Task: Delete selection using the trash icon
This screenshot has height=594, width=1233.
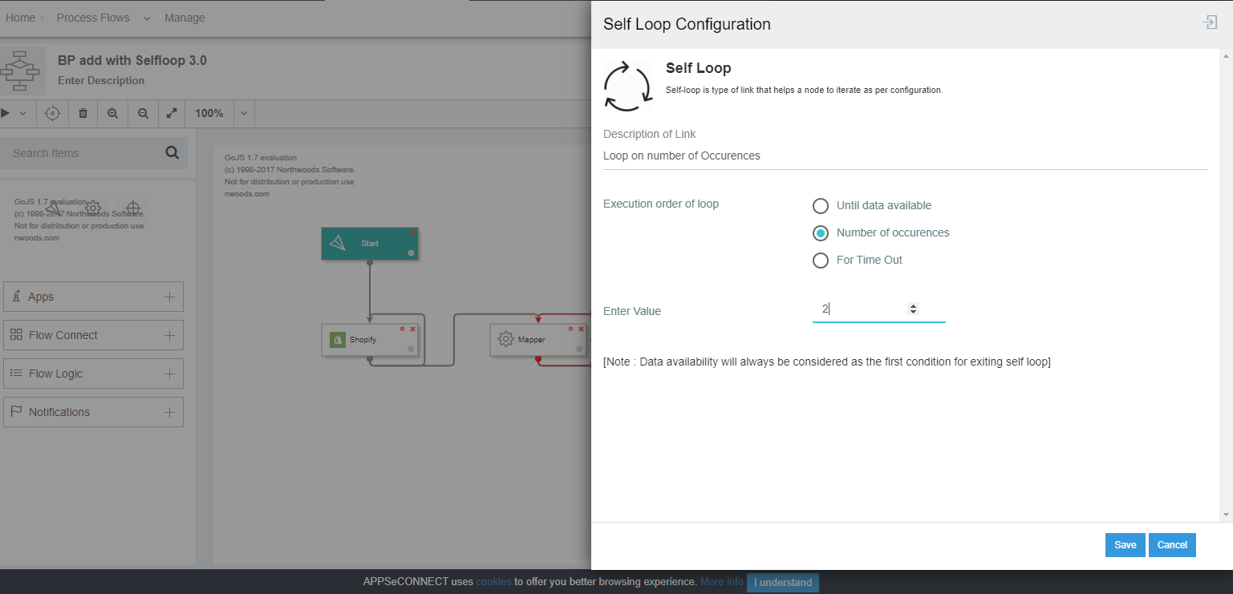Action: [83, 113]
